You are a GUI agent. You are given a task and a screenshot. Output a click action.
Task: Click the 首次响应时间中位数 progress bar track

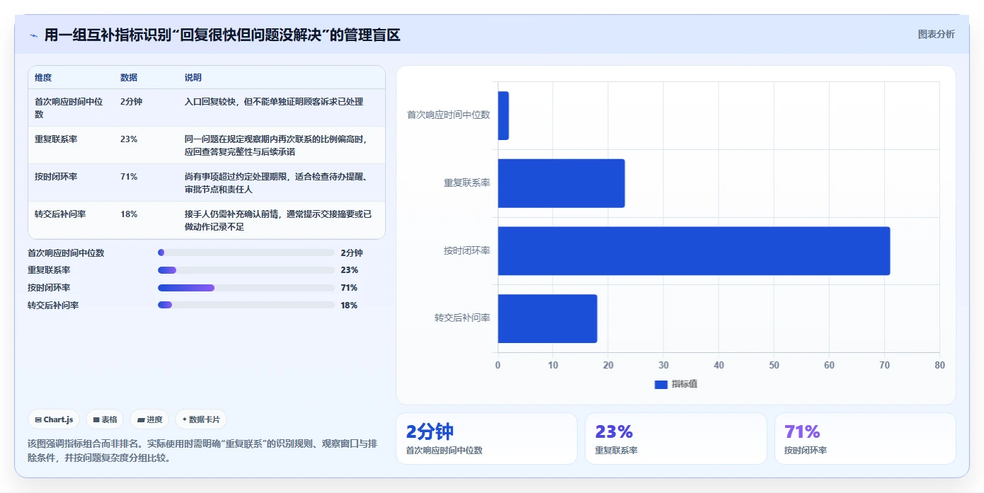coord(246,253)
